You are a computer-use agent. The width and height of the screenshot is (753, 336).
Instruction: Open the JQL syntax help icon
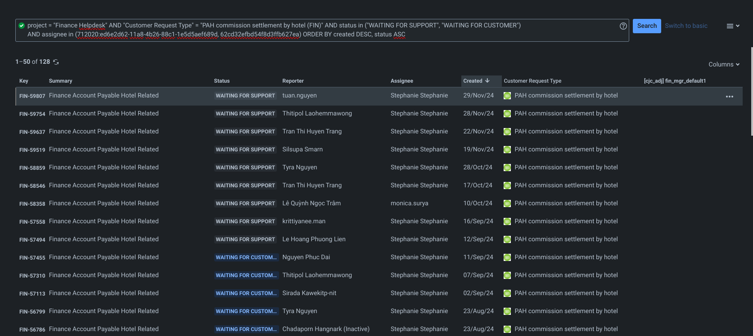click(x=623, y=26)
